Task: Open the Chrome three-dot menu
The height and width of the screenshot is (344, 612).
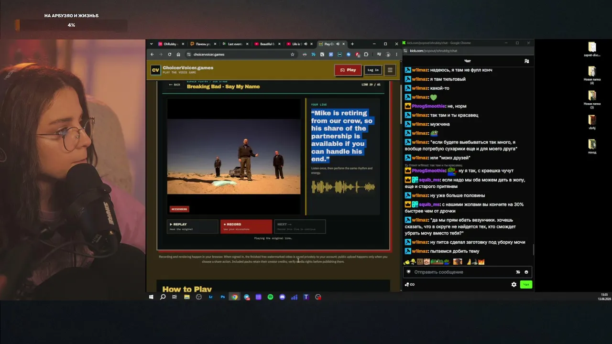Action: [396, 54]
